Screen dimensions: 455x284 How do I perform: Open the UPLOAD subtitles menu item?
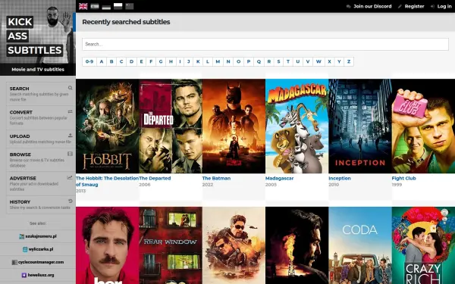pos(41,139)
